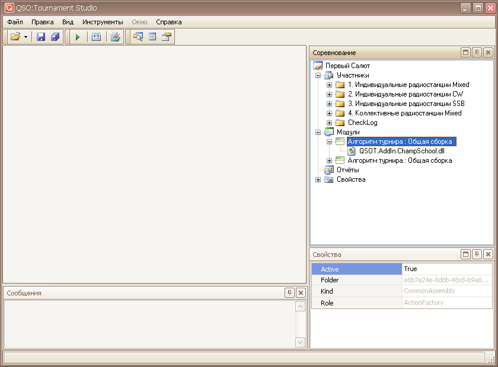
Task: Toggle auto-hide pin on Свойства panel
Action: 477,255
